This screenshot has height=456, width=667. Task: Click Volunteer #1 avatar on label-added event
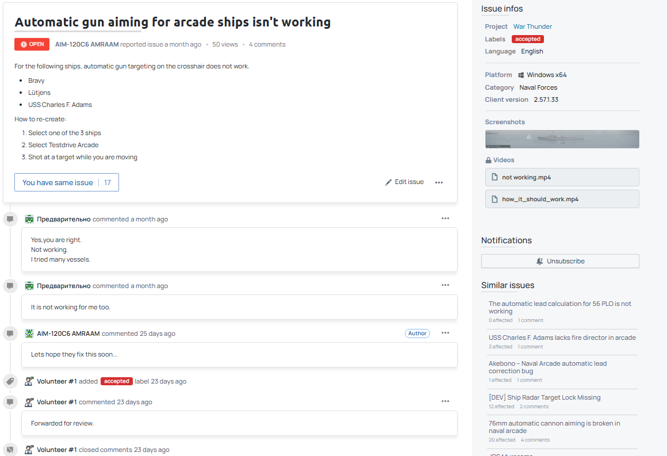coord(29,381)
